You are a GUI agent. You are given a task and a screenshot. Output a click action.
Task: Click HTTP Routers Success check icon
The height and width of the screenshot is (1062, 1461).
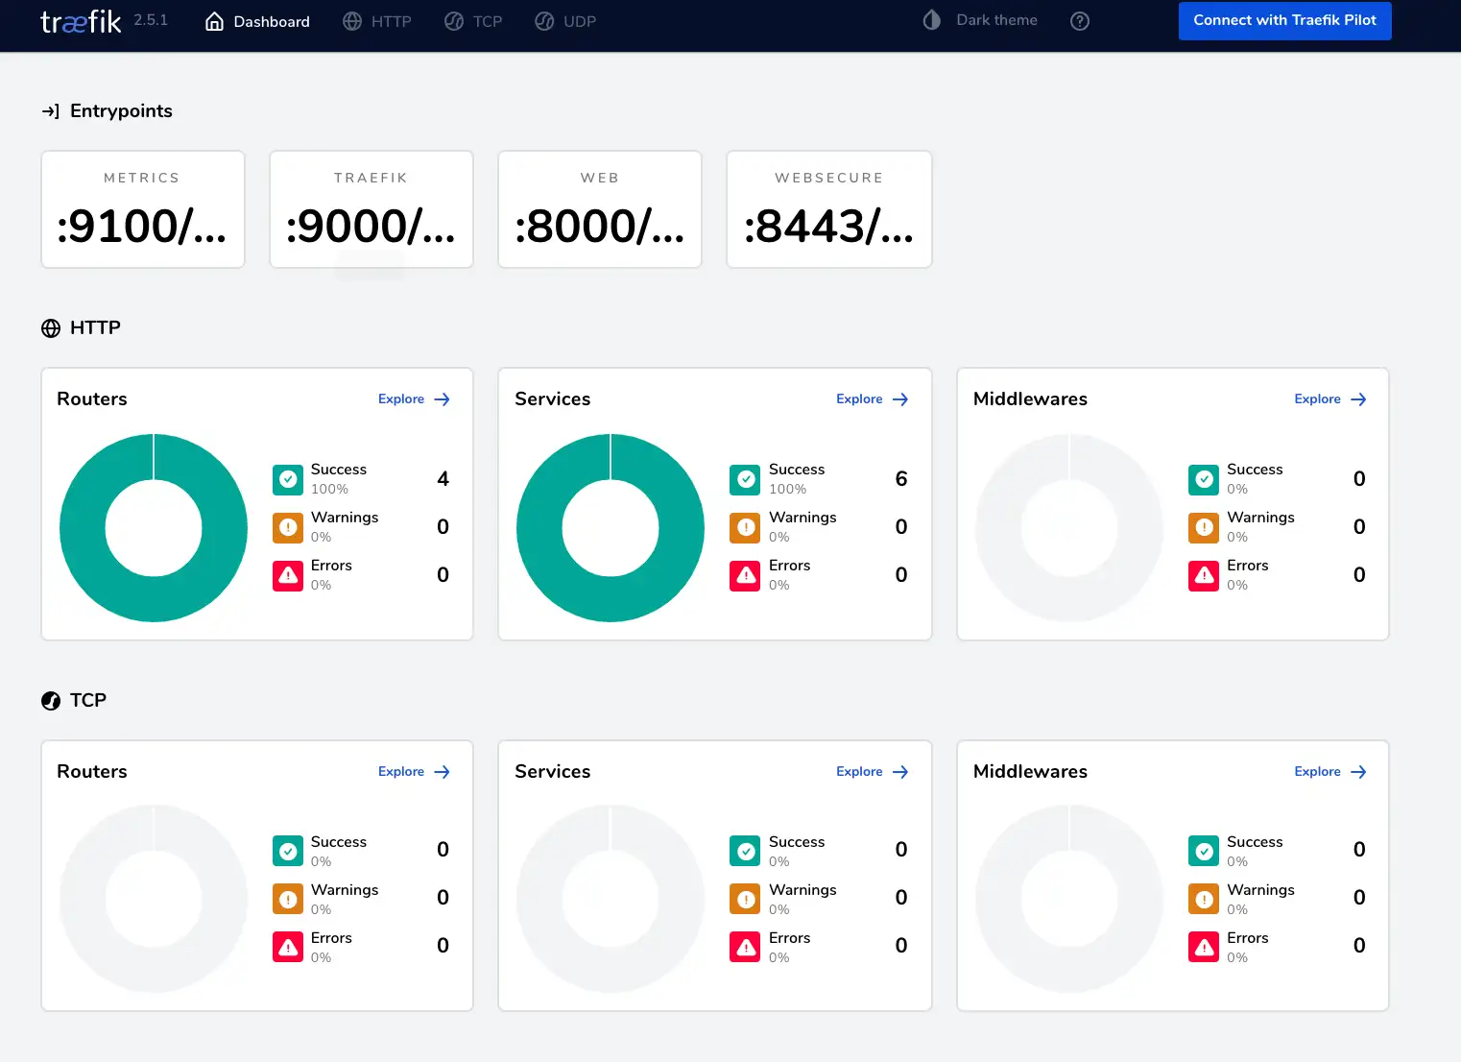pos(288,479)
